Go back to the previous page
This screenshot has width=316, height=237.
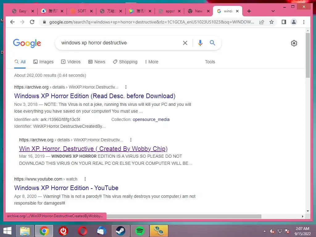tap(12, 22)
